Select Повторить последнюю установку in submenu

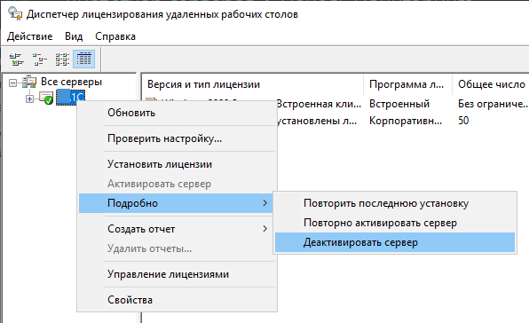click(x=395, y=203)
